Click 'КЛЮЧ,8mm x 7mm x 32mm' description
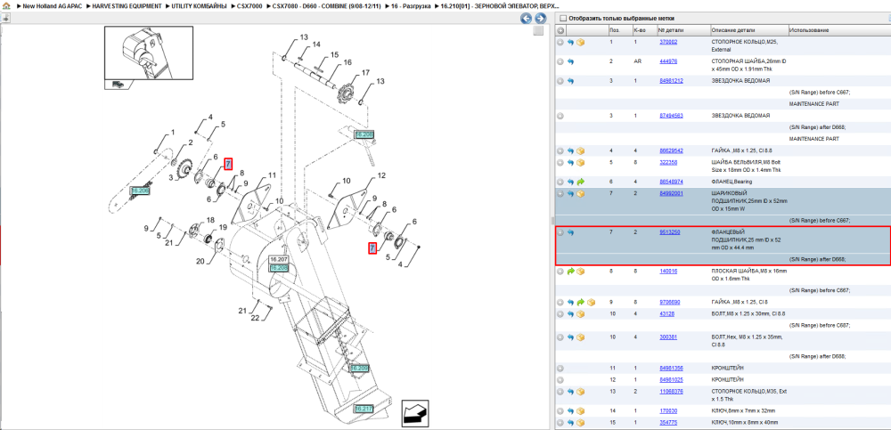The width and height of the screenshot is (891, 430). [743, 410]
